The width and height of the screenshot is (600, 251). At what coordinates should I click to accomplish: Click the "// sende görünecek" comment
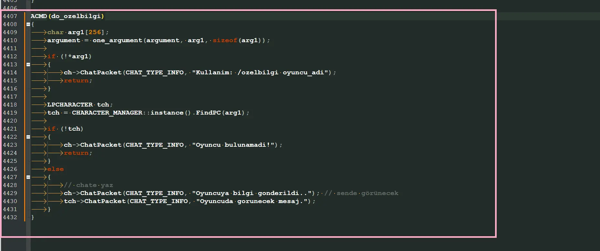pos(361,193)
